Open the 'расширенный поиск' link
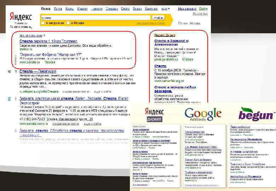Viewport: 276px width, 191px height. click(x=151, y=23)
